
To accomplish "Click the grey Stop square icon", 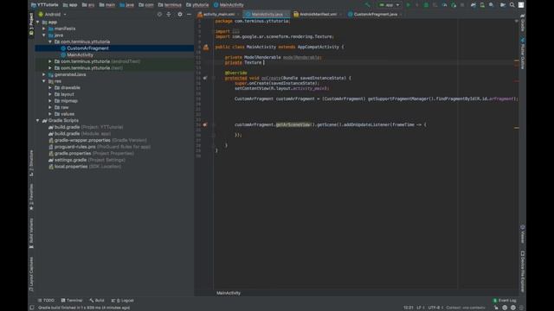I will pos(462,5).
